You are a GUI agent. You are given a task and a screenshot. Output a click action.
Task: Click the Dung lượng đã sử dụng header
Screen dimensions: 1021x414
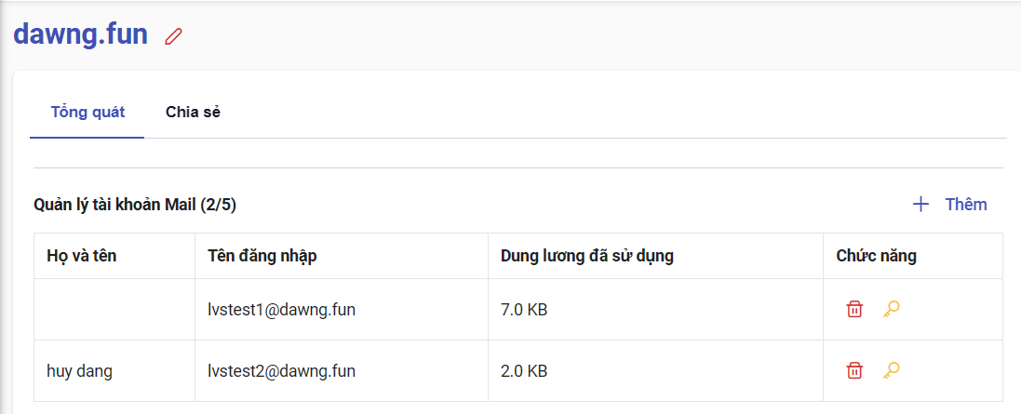586,256
